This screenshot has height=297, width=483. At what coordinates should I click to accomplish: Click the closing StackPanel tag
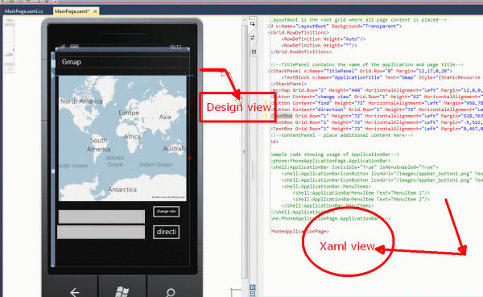point(289,84)
